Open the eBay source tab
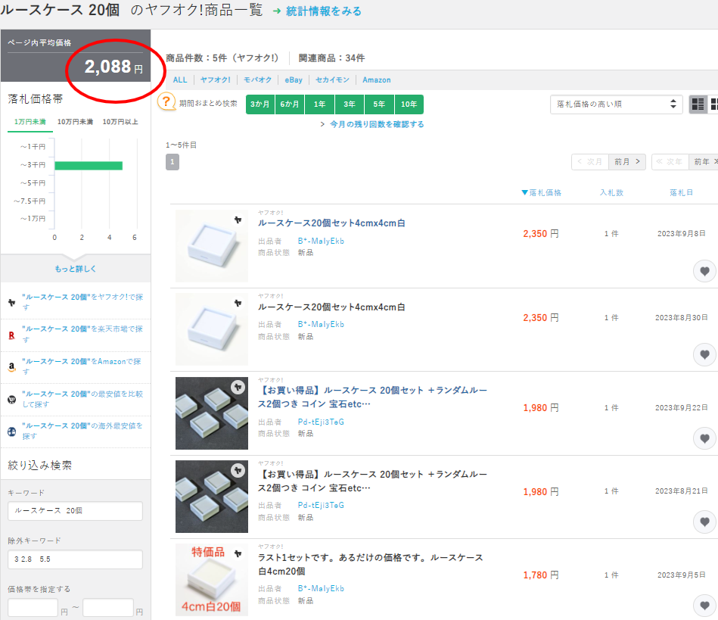This screenshot has height=620, width=718. (x=293, y=79)
